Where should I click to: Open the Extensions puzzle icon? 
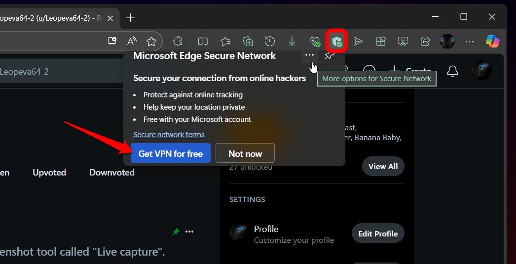[x=179, y=41]
